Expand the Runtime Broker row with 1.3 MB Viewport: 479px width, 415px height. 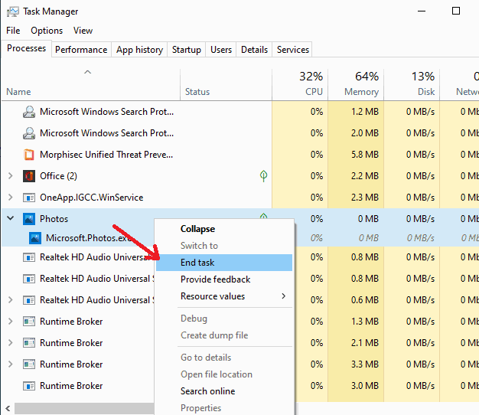coord(11,321)
